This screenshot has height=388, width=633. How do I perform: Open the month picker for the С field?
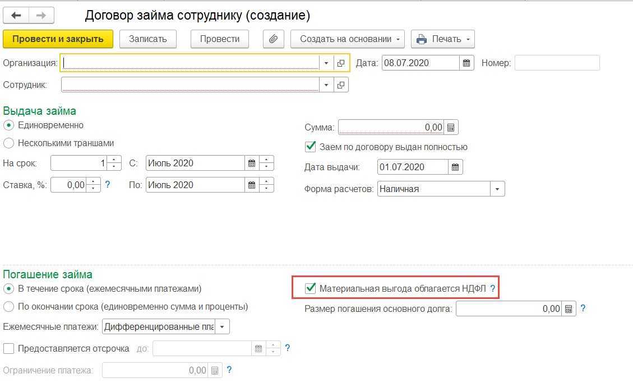(x=252, y=163)
